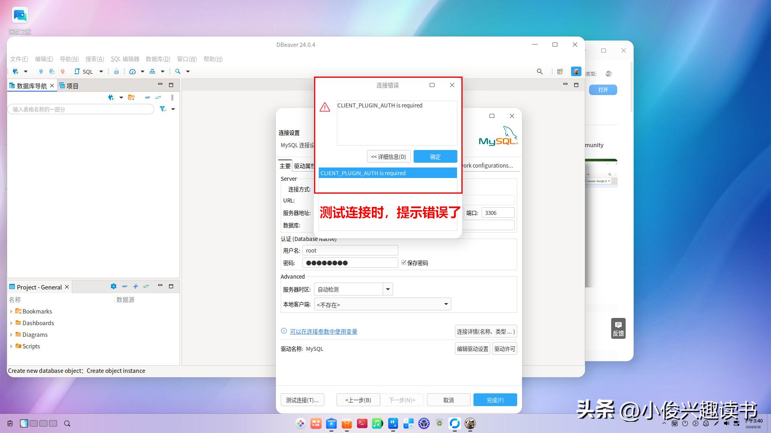Expand the Diagrams tree node

point(11,334)
